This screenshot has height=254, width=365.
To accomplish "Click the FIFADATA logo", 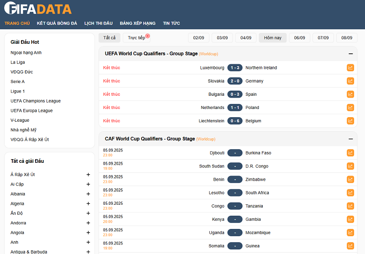I will click(38, 8).
